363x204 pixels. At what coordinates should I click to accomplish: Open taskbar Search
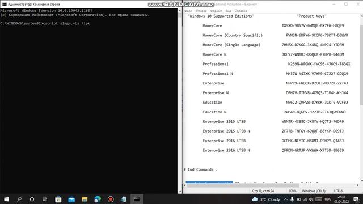coord(19,199)
